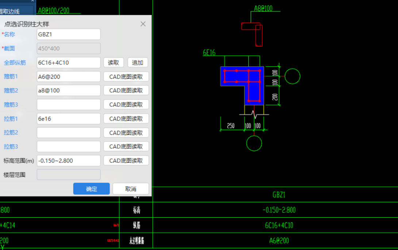398x250 pixels.
Task: Confirm with the 确定 button
Action: (91, 189)
